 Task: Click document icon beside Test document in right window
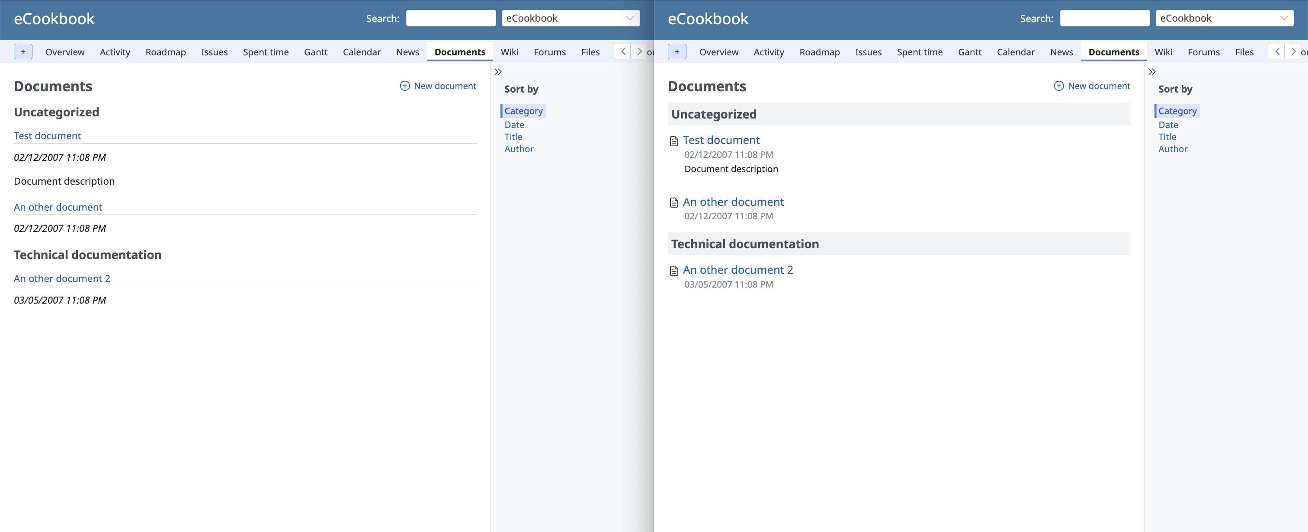(674, 141)
